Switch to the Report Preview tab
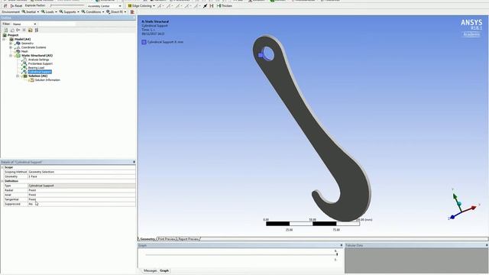The width and height of the screenshot is (489, 275). click(189, 239)
